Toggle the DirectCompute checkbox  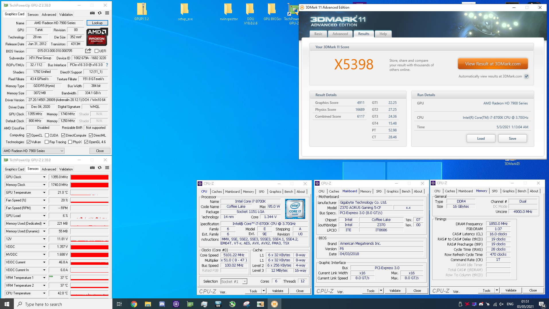tap(63, 135)
